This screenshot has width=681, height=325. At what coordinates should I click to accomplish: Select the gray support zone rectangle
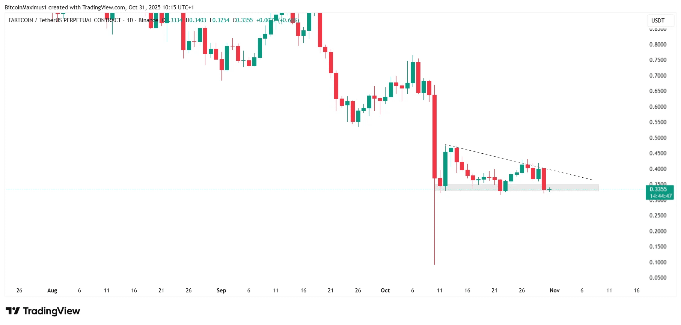pyautogui.click(x=571, y=187)
